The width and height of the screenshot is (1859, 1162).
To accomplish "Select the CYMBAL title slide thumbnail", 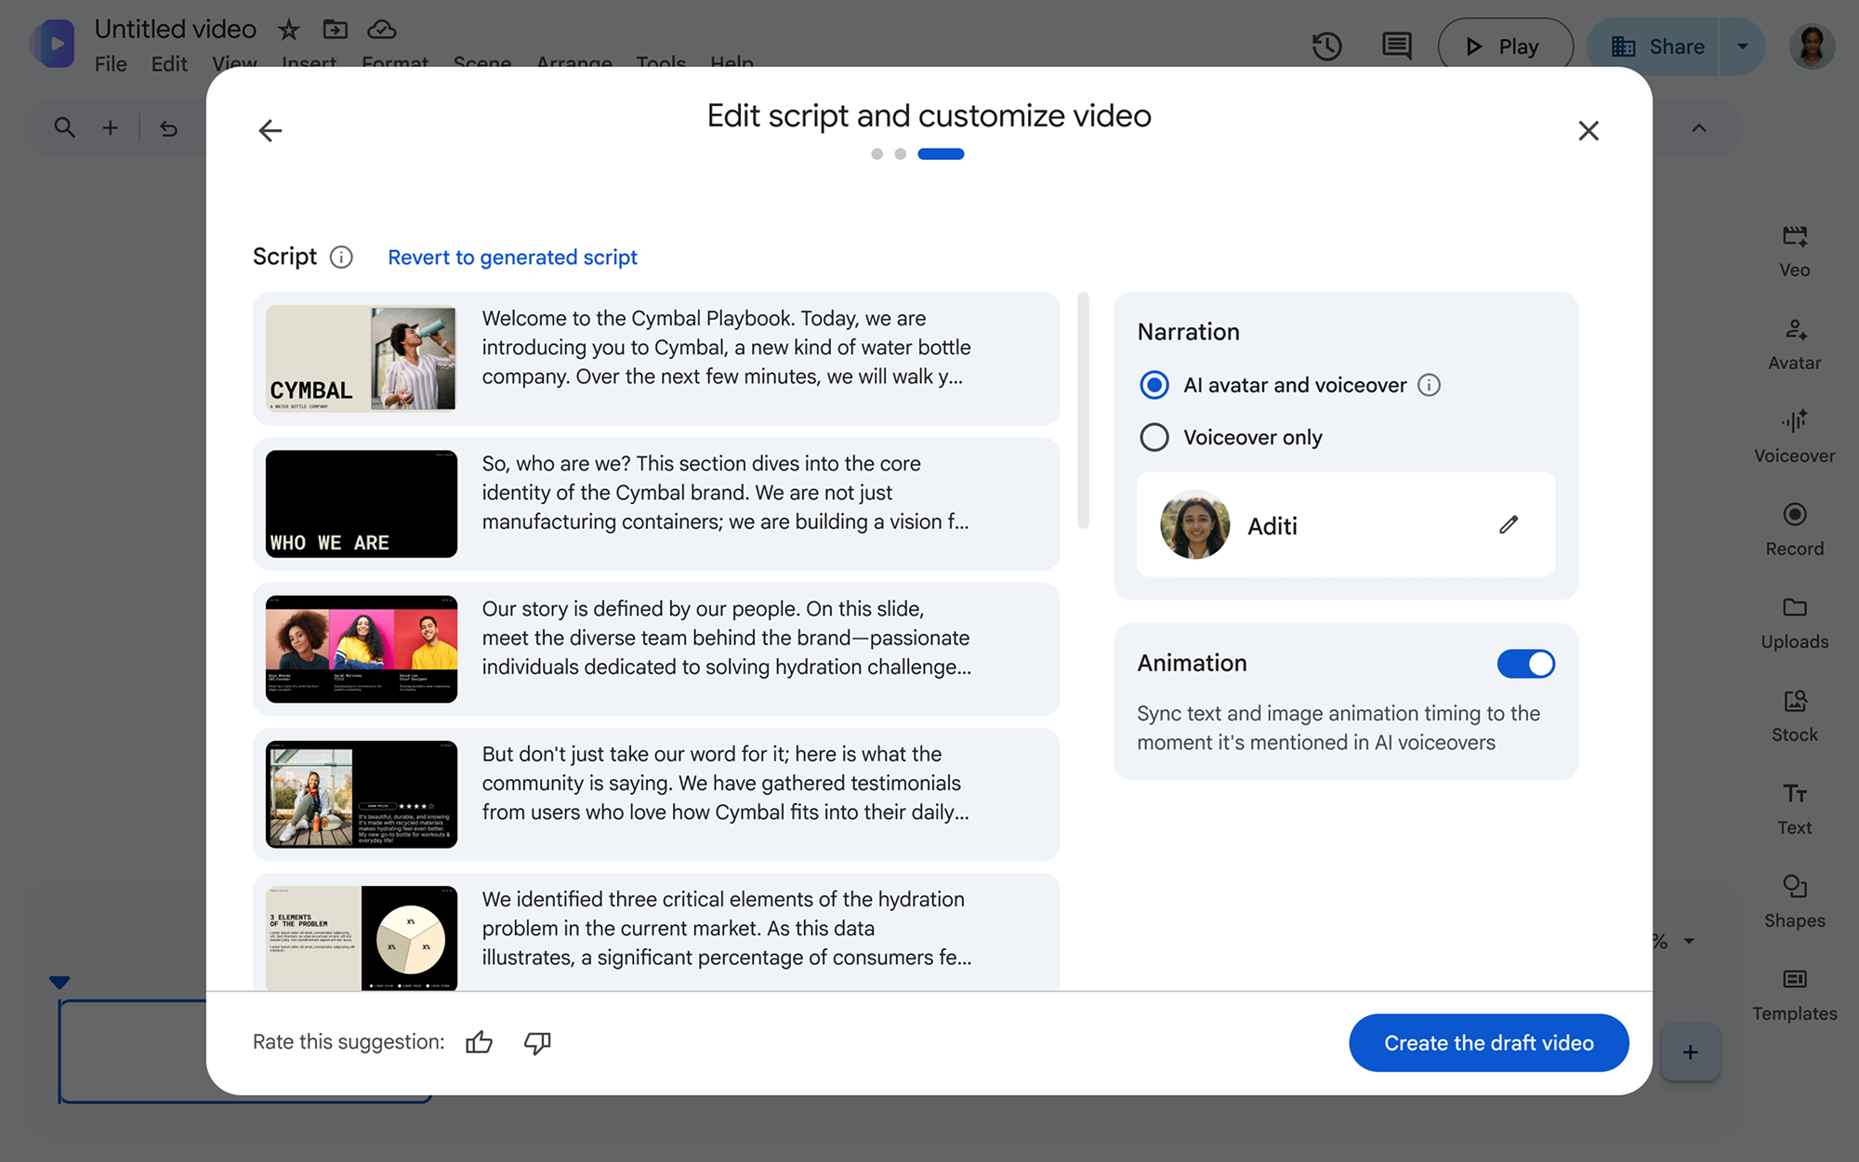I will (362, 359).
